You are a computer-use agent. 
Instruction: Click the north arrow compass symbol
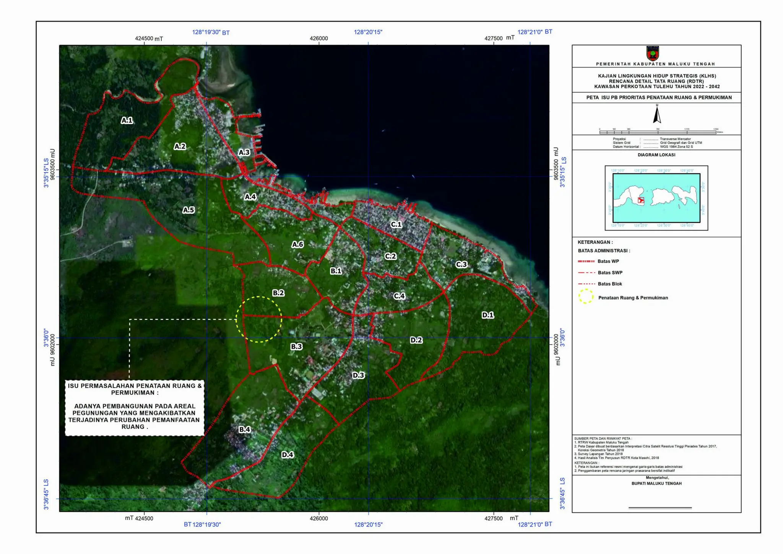pyautogui.click(x=657, y=115)
